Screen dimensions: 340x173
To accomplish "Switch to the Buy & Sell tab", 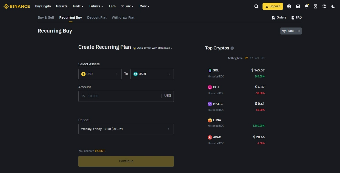I will [x=46, y=18].
